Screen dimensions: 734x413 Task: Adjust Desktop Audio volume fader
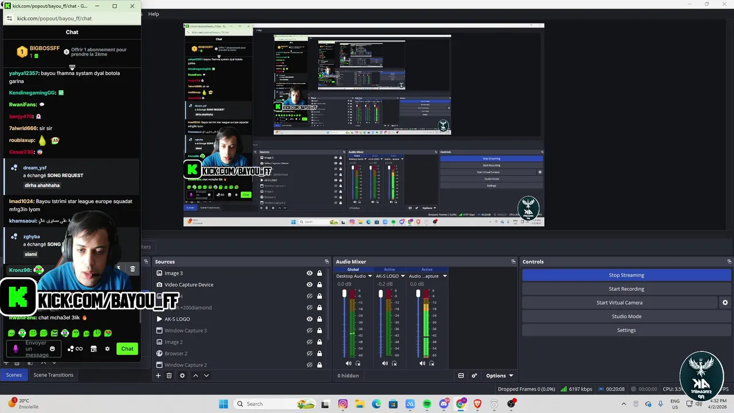click(344, 294)
